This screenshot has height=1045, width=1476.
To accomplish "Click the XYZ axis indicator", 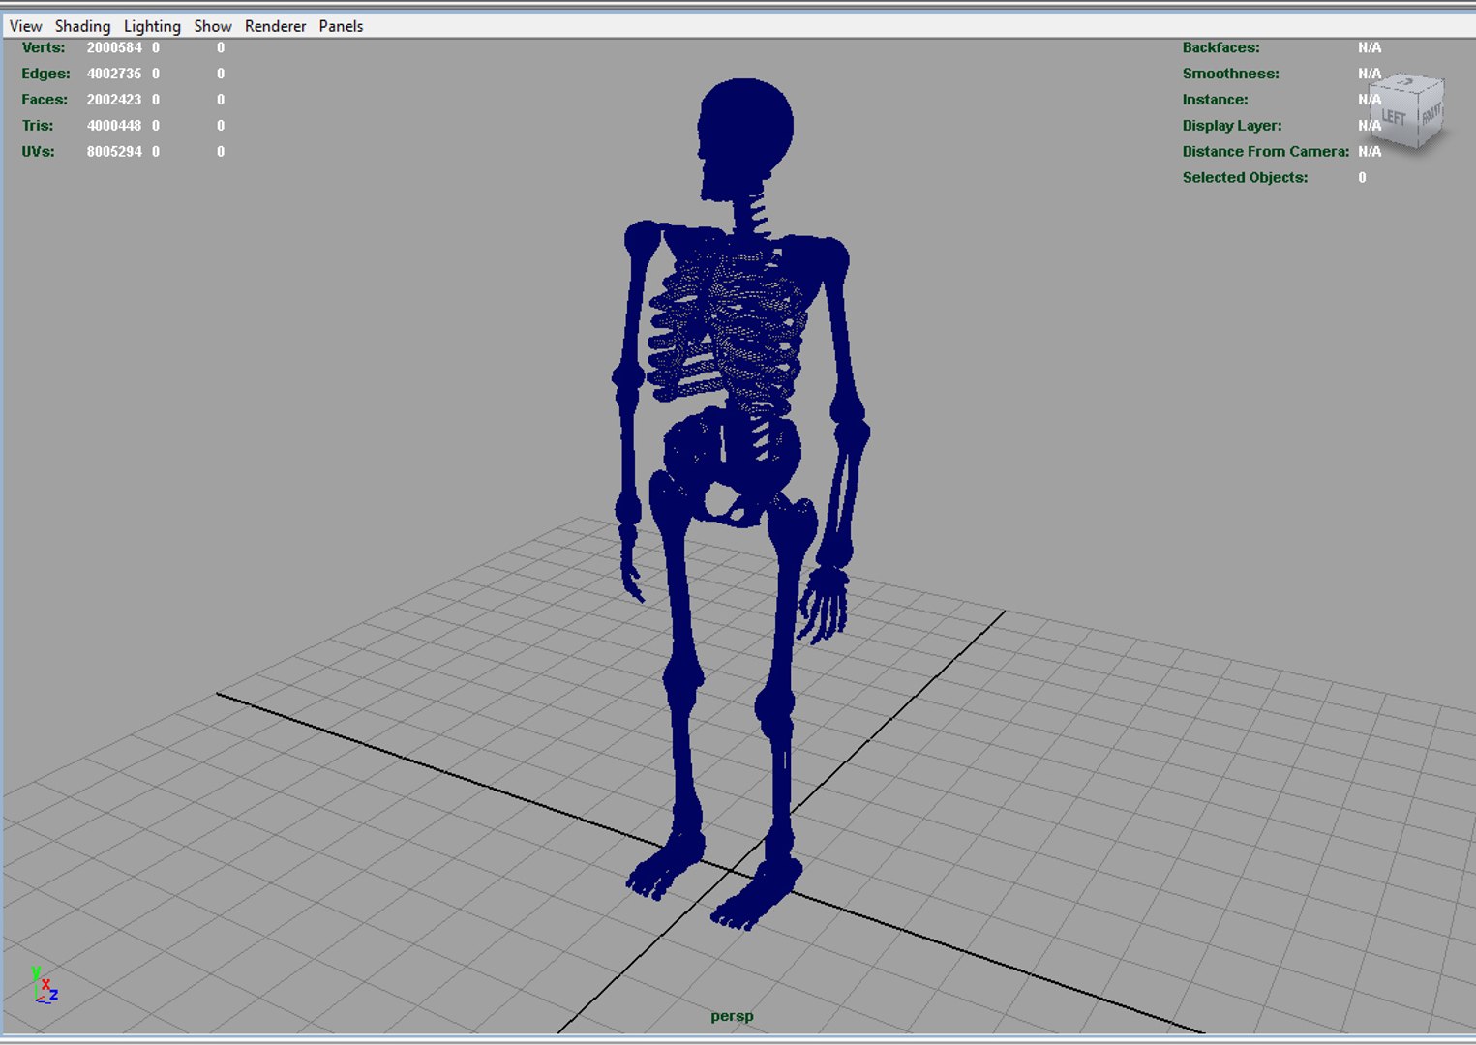I will [44, 984].
